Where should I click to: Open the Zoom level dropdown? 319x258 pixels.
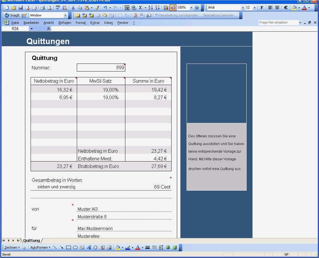192,8
